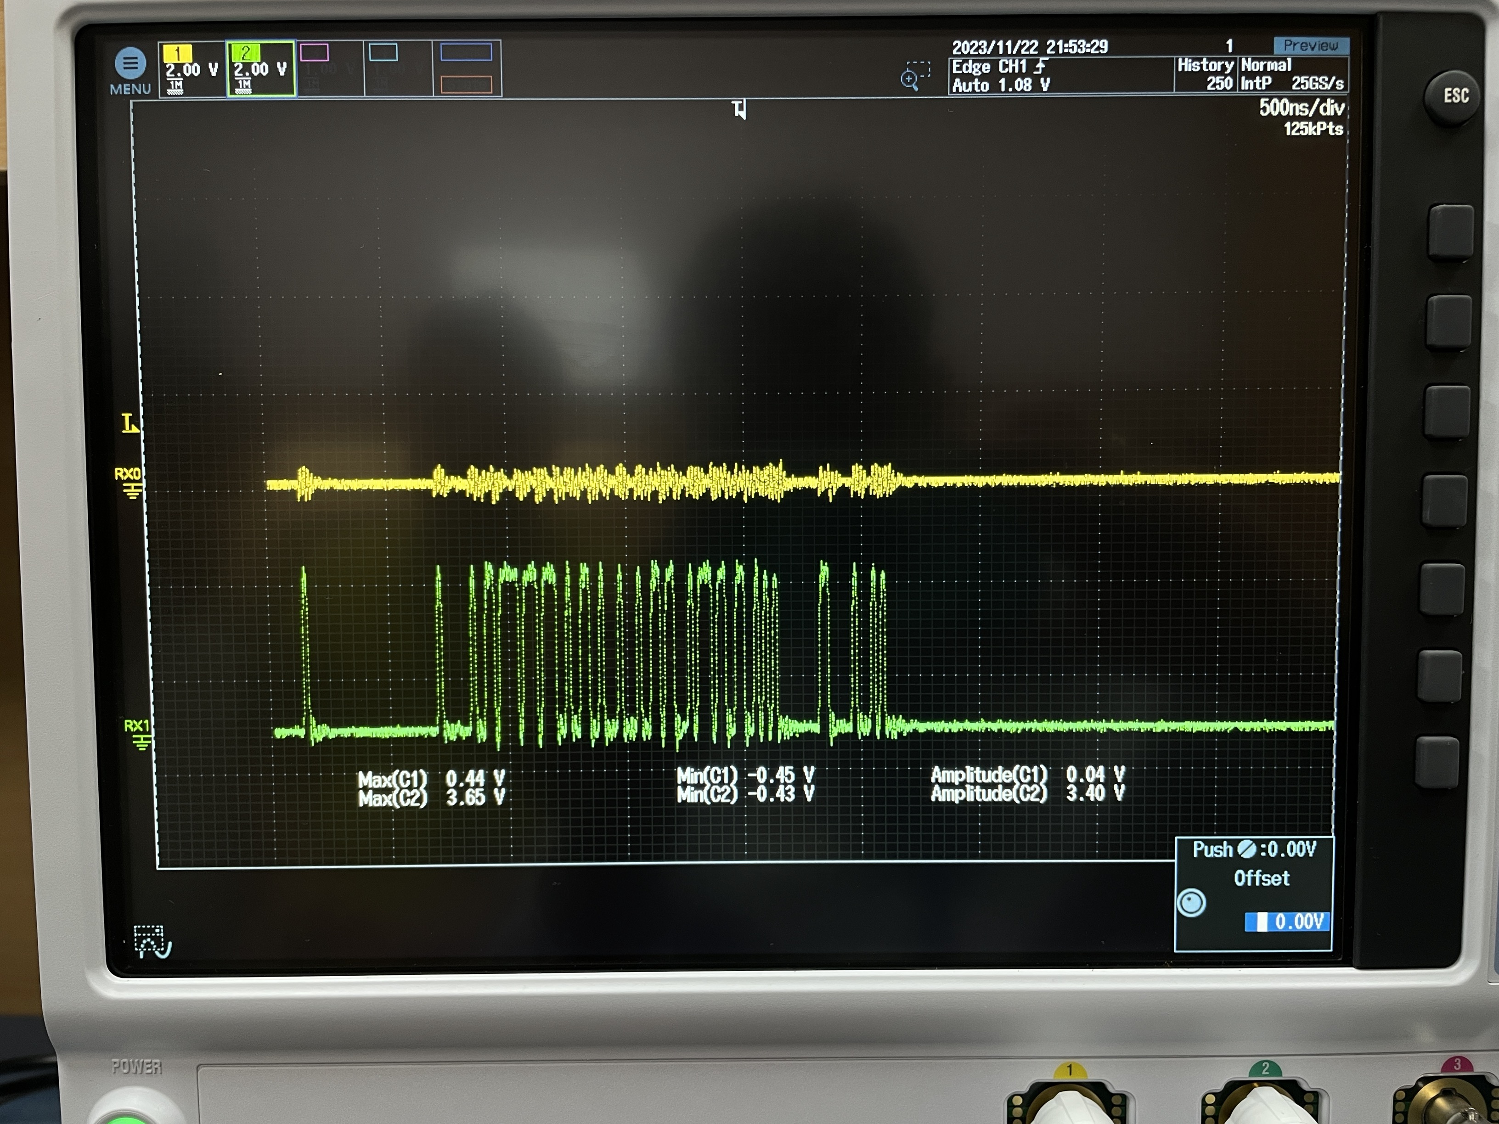
Task: Click the green RX1 waveform trace
Action: (804, 654)
